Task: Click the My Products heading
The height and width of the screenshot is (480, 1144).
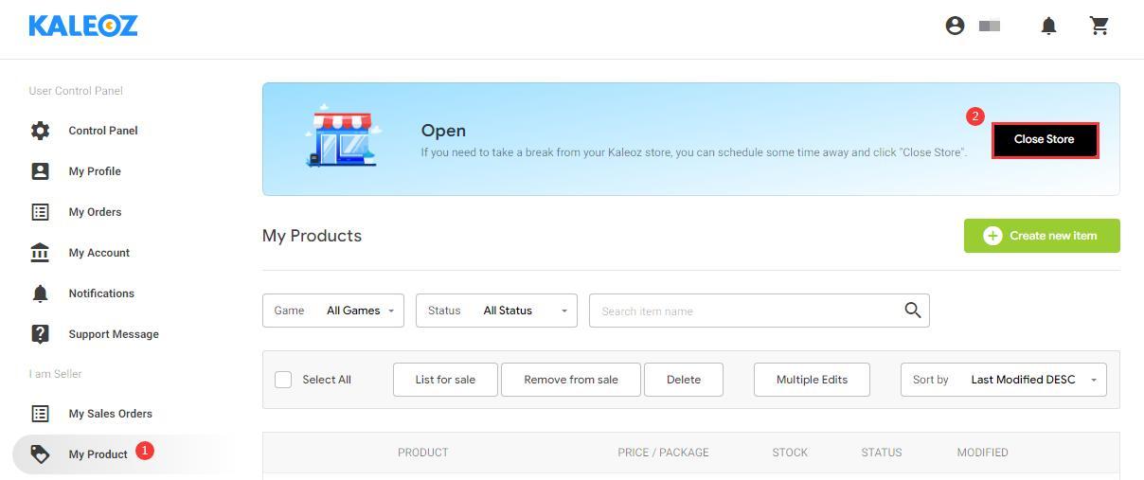Action: (x=312, y=236)
